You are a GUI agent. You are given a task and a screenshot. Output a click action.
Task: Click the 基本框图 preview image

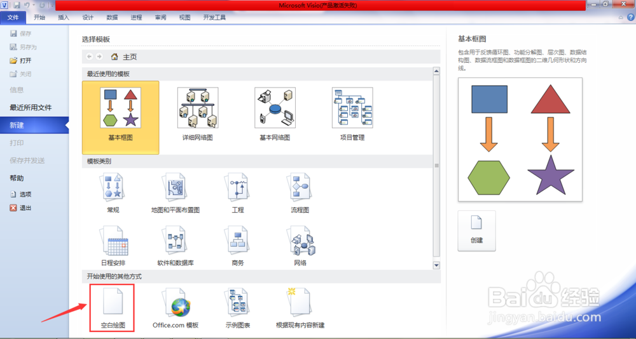520,140
